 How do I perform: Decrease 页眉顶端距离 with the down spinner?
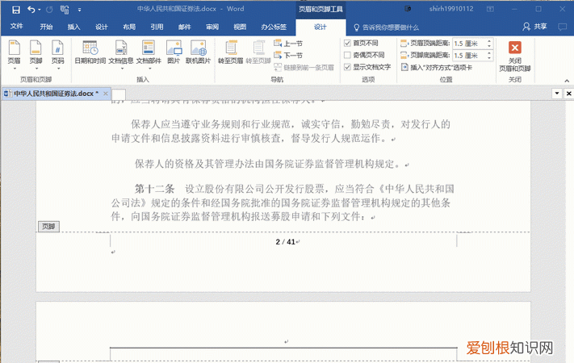(489, 46)
